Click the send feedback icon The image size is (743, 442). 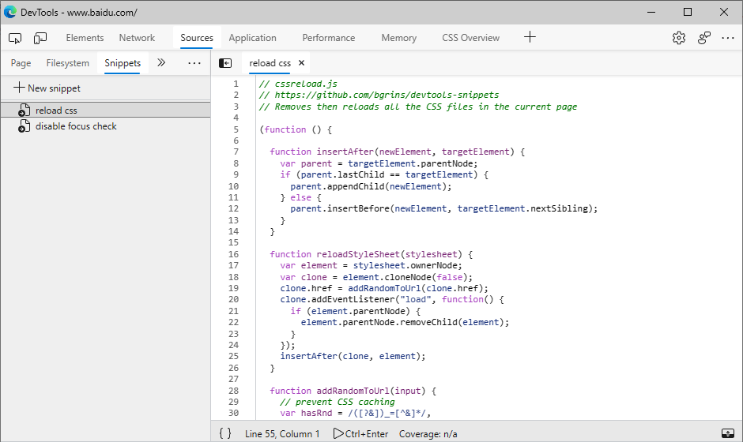[x=704, y=38]
